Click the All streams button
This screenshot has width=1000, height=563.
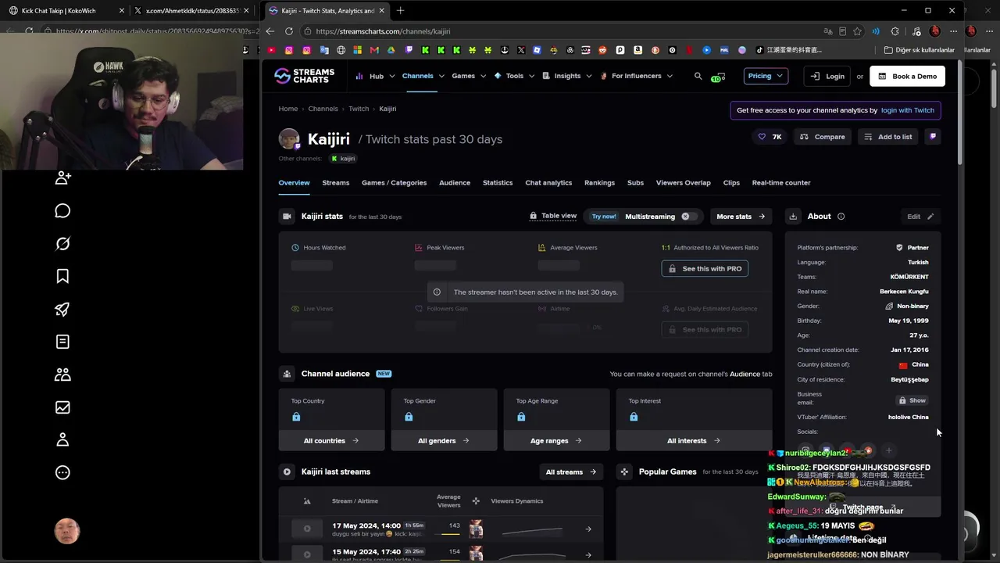(571, 472)
